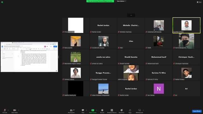
Task: Select Syarifah & Reiko's highlighted video tile
Action: tap(187, 25)
